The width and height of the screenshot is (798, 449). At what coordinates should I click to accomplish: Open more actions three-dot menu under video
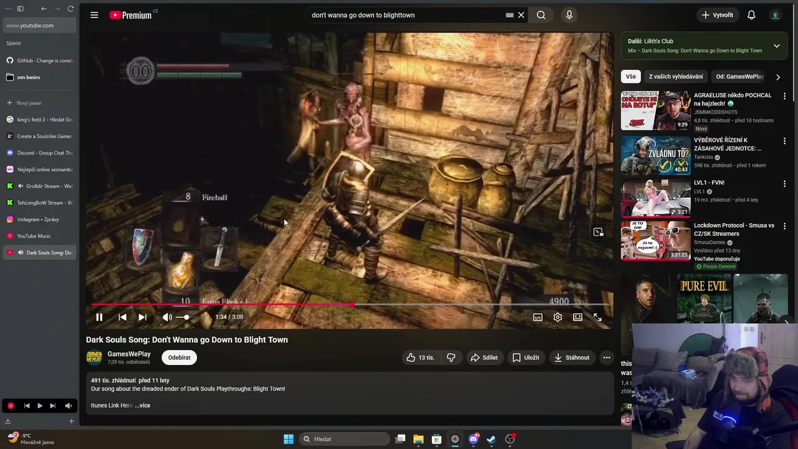point(607,357)
